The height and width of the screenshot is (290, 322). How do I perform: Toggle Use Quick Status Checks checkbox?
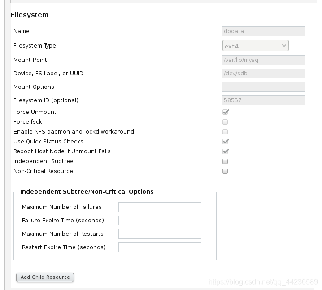225,141
